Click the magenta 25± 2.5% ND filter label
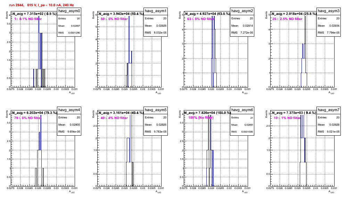Screen dimensions: 346x198 coord(287,19)
